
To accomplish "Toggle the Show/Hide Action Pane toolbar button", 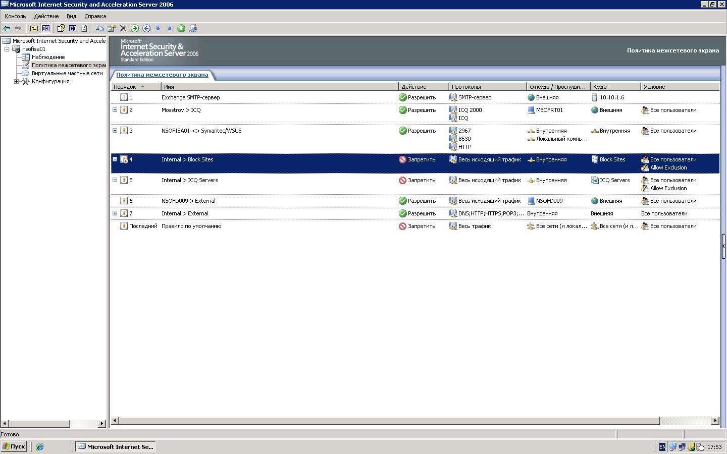I will pyautogui.click(x=73, y=28).
